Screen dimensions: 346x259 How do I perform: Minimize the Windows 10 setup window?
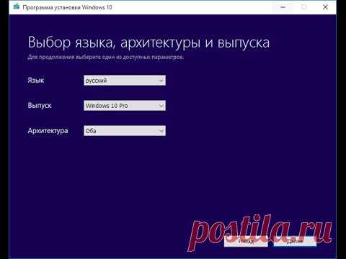[x=283, y=7]
